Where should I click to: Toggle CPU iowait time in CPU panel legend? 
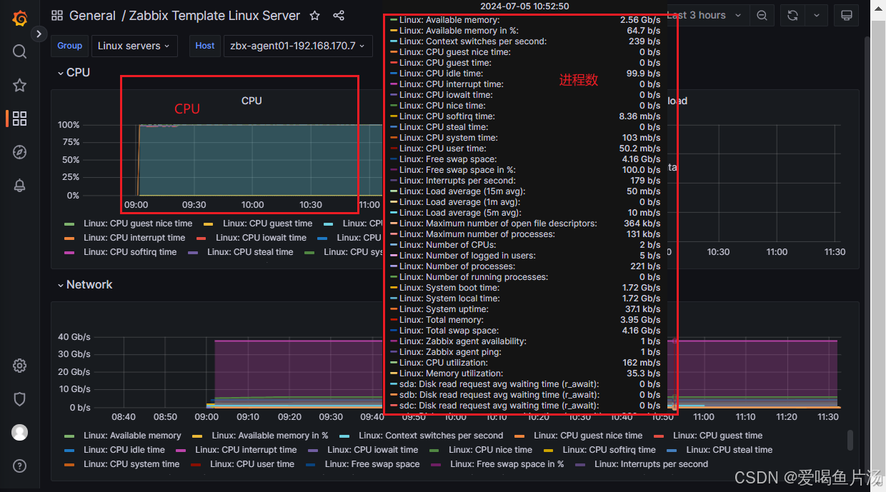click(x=261, y=238)
